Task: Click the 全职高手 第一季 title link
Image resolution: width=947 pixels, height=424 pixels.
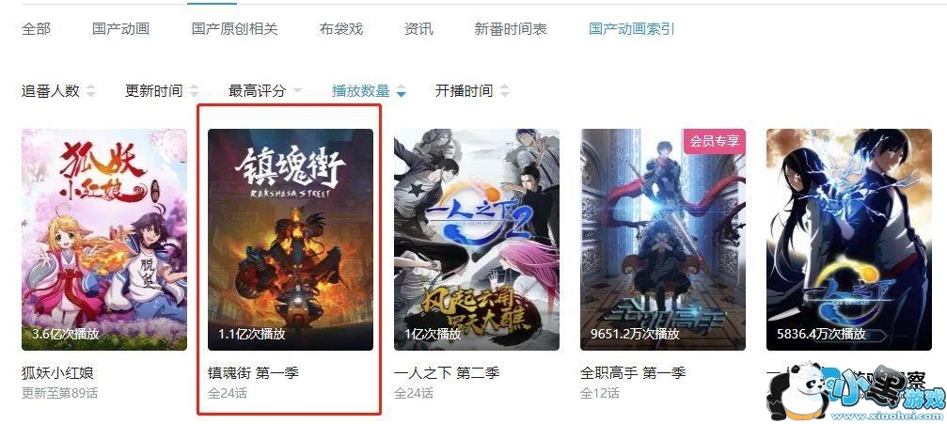Action: point(633,372)
